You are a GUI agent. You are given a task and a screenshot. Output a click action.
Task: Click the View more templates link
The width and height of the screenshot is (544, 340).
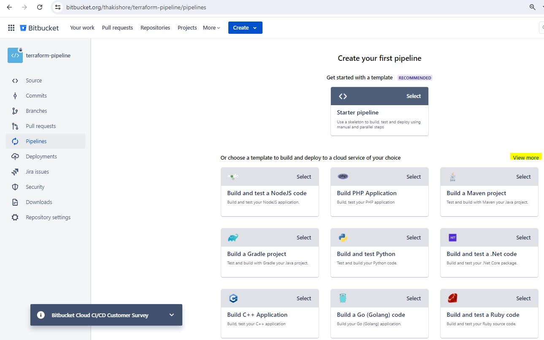click(525, 158)
